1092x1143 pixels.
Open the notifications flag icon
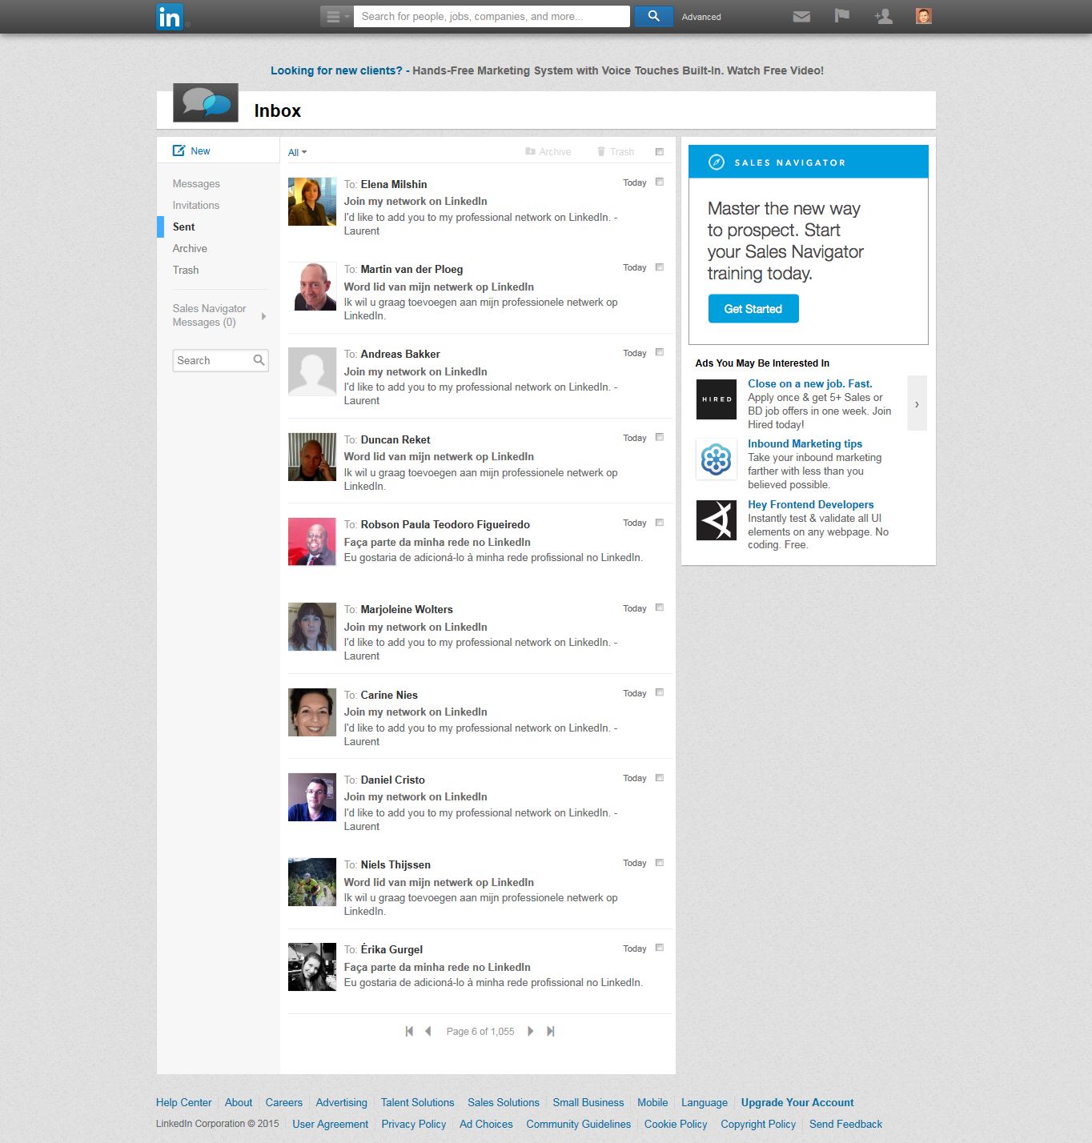(841, 16)
